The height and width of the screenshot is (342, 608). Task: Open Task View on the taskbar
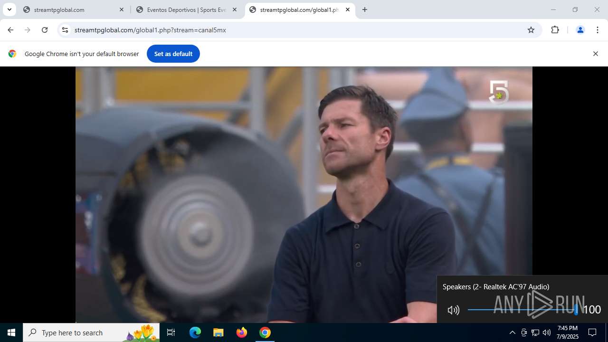(x=171, y=332)
